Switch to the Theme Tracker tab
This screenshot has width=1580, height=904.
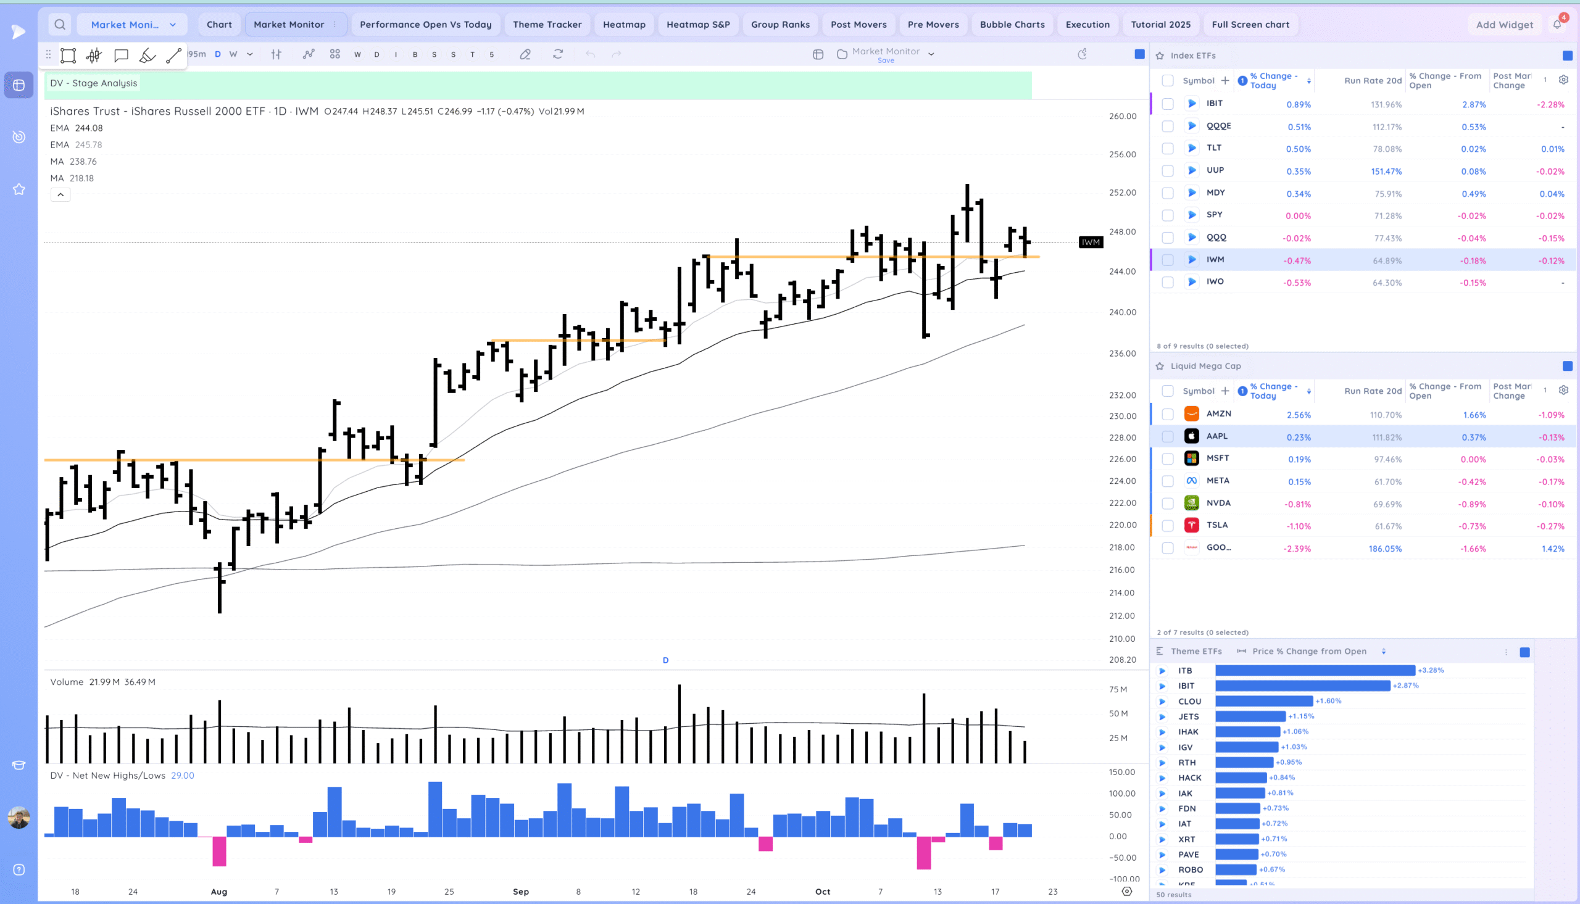click(x=547, y=25)
